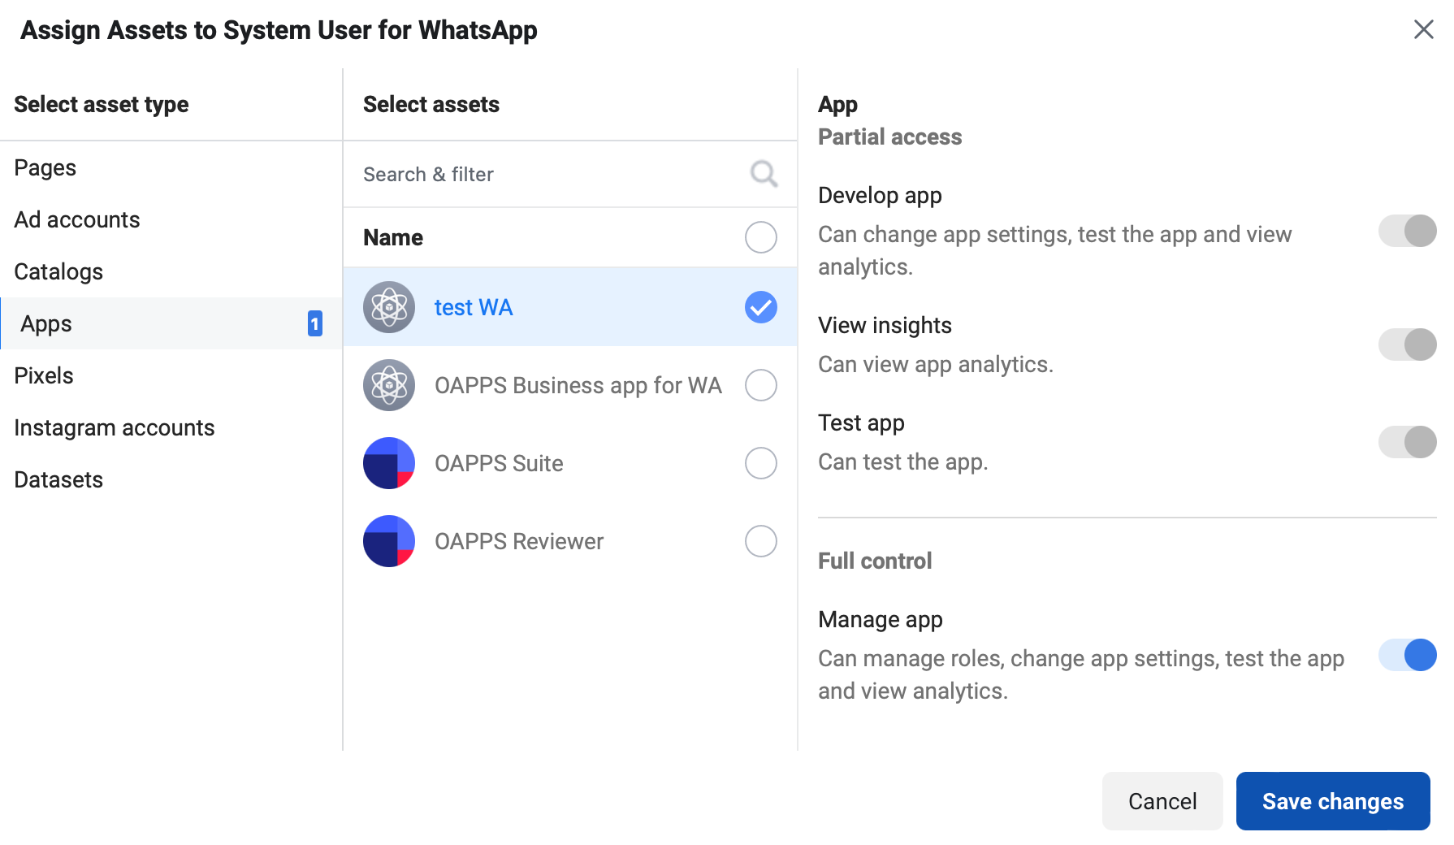The width and height of the screenshot is (1454, 845).
Task: Click the OAPPS Reviewer app icon
Action: [389, 541]
